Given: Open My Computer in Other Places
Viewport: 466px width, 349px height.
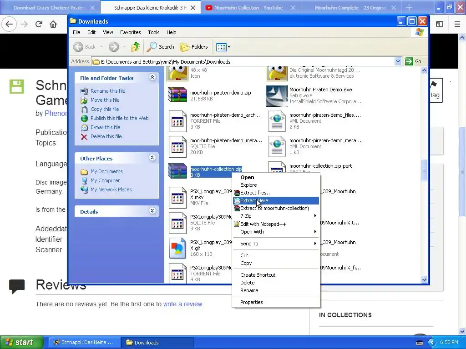Looking at the screenshot, I should click(105, 180).
